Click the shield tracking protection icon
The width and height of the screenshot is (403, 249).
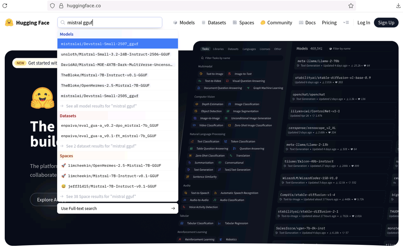click(53, 6)
